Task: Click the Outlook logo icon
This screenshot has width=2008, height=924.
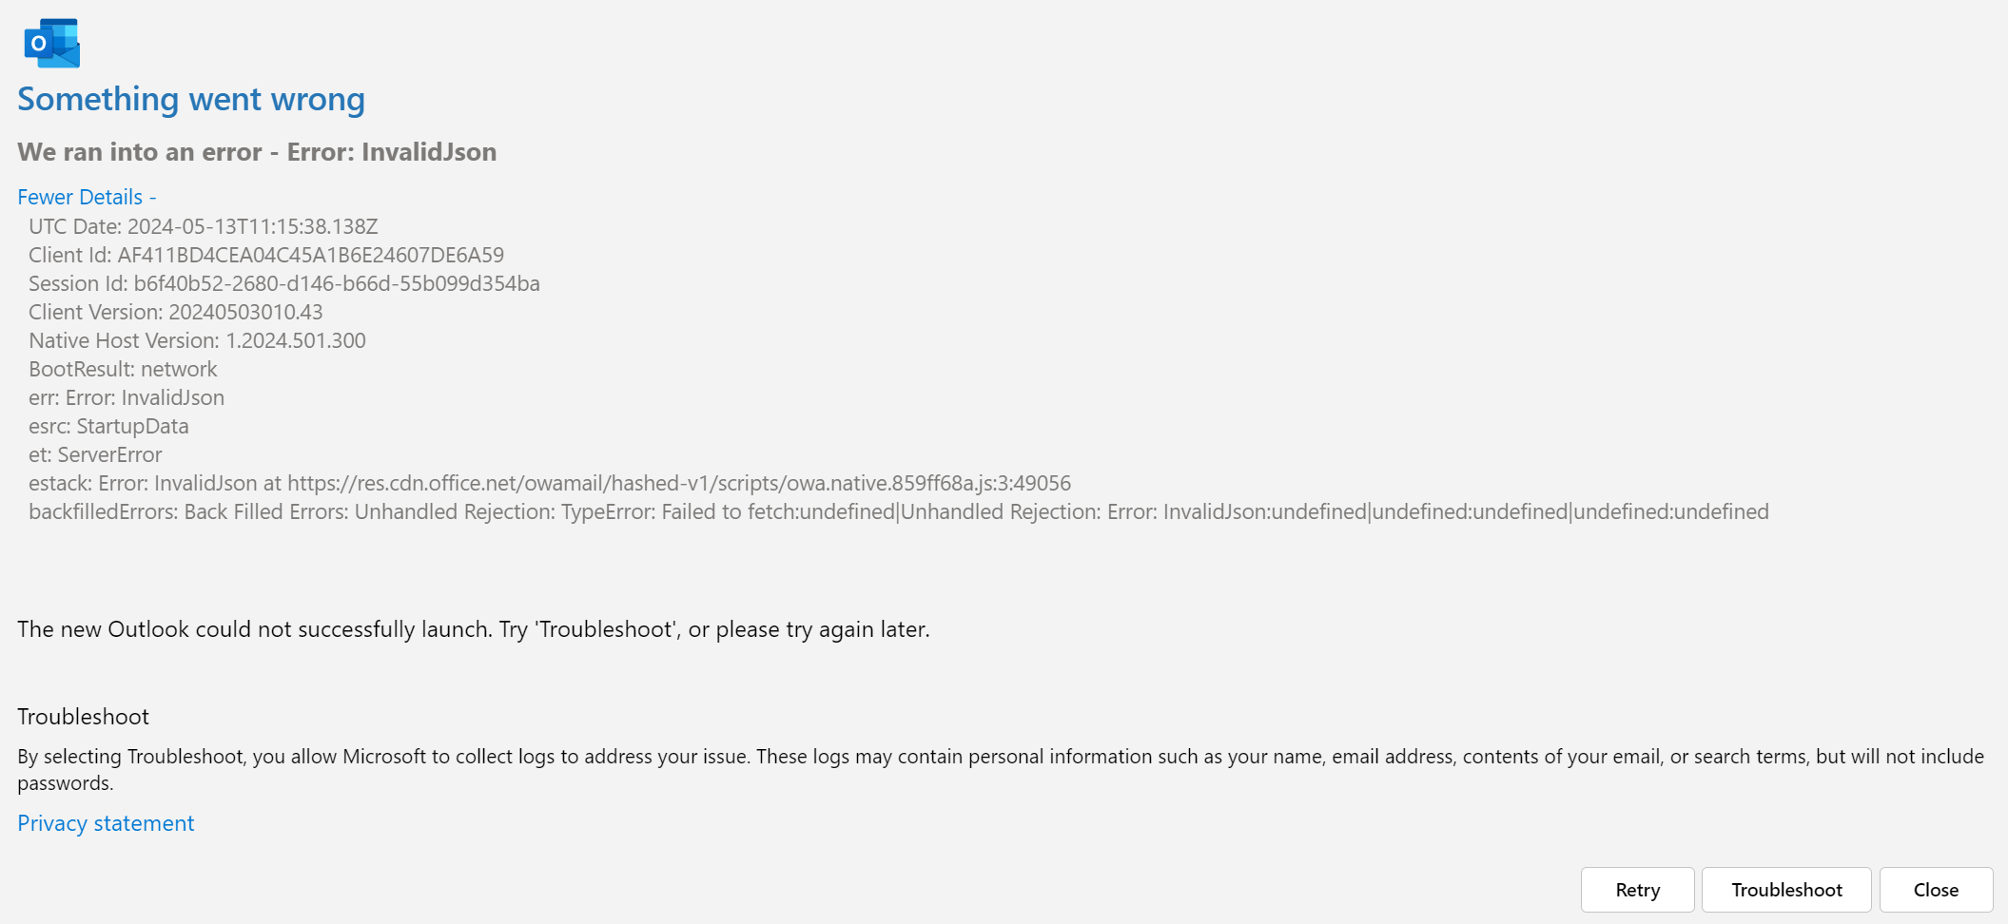Action: [x=52, y=43]
